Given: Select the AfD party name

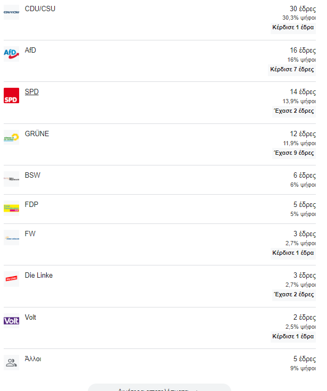Looking at the screenshot, I should pos(30,50).
